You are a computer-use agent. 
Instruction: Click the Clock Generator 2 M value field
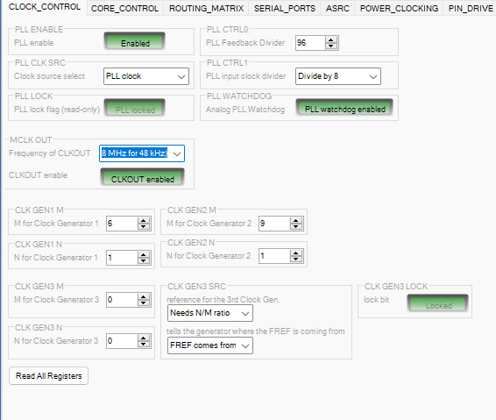[x=274, y=224]
